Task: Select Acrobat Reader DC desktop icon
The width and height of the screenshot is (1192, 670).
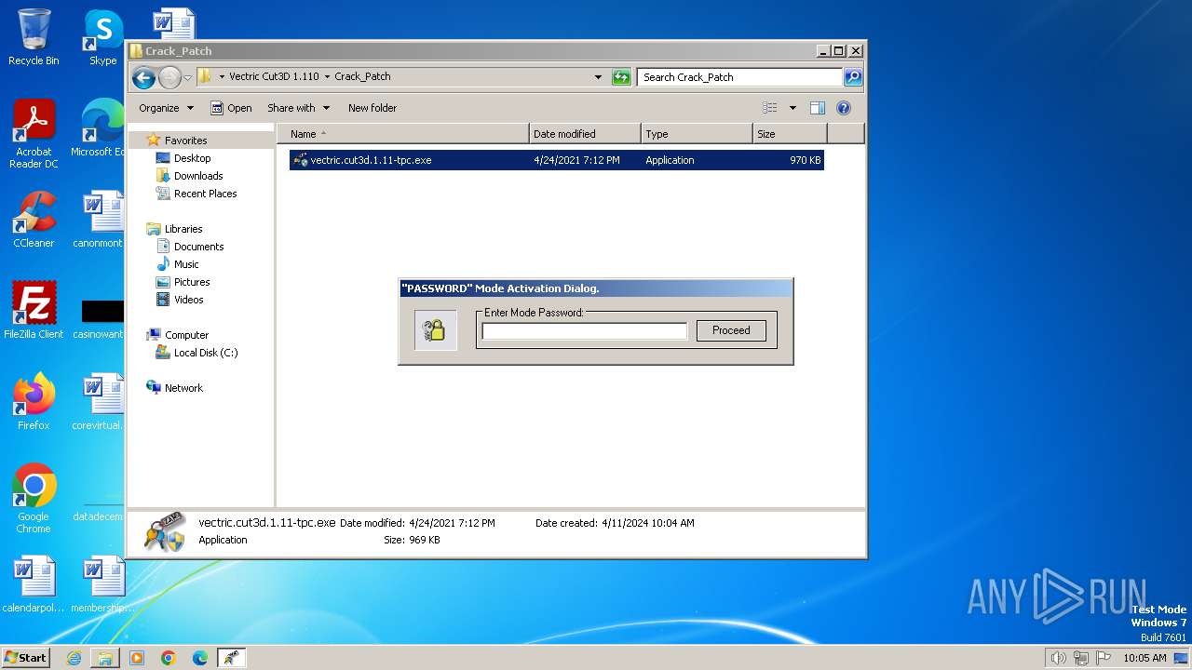Action: (x=34, y=134)
